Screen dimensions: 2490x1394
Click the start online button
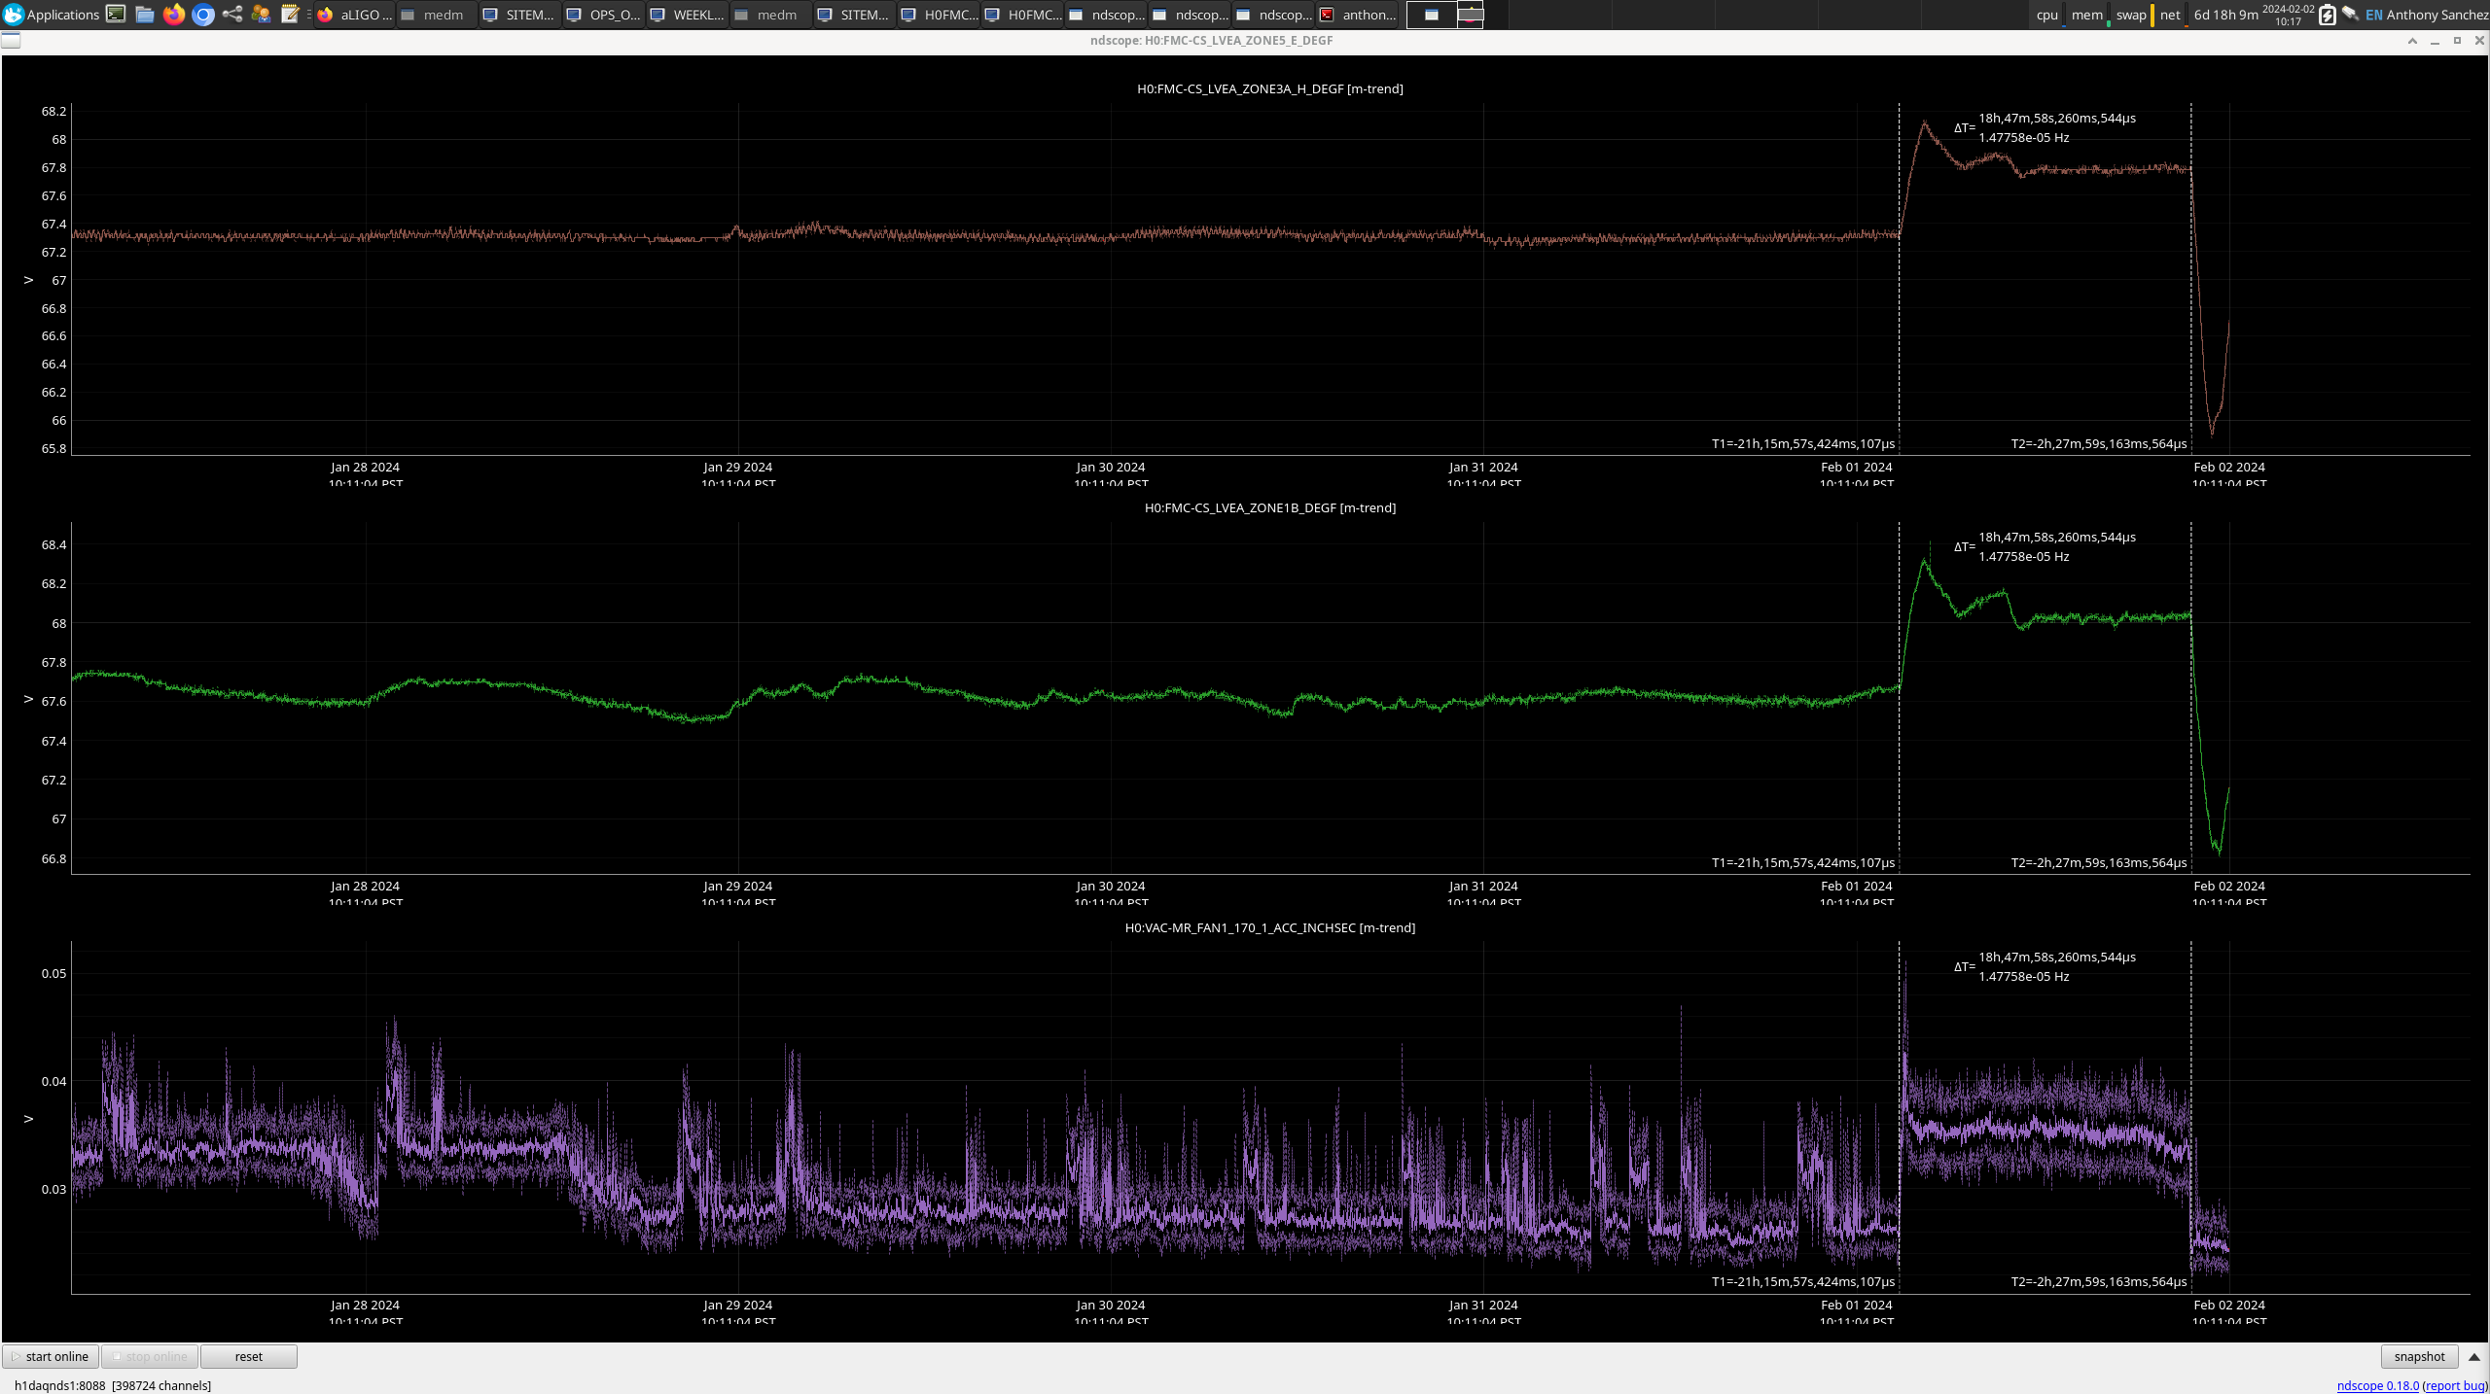pyautogui.click(x=51, y=1356)
